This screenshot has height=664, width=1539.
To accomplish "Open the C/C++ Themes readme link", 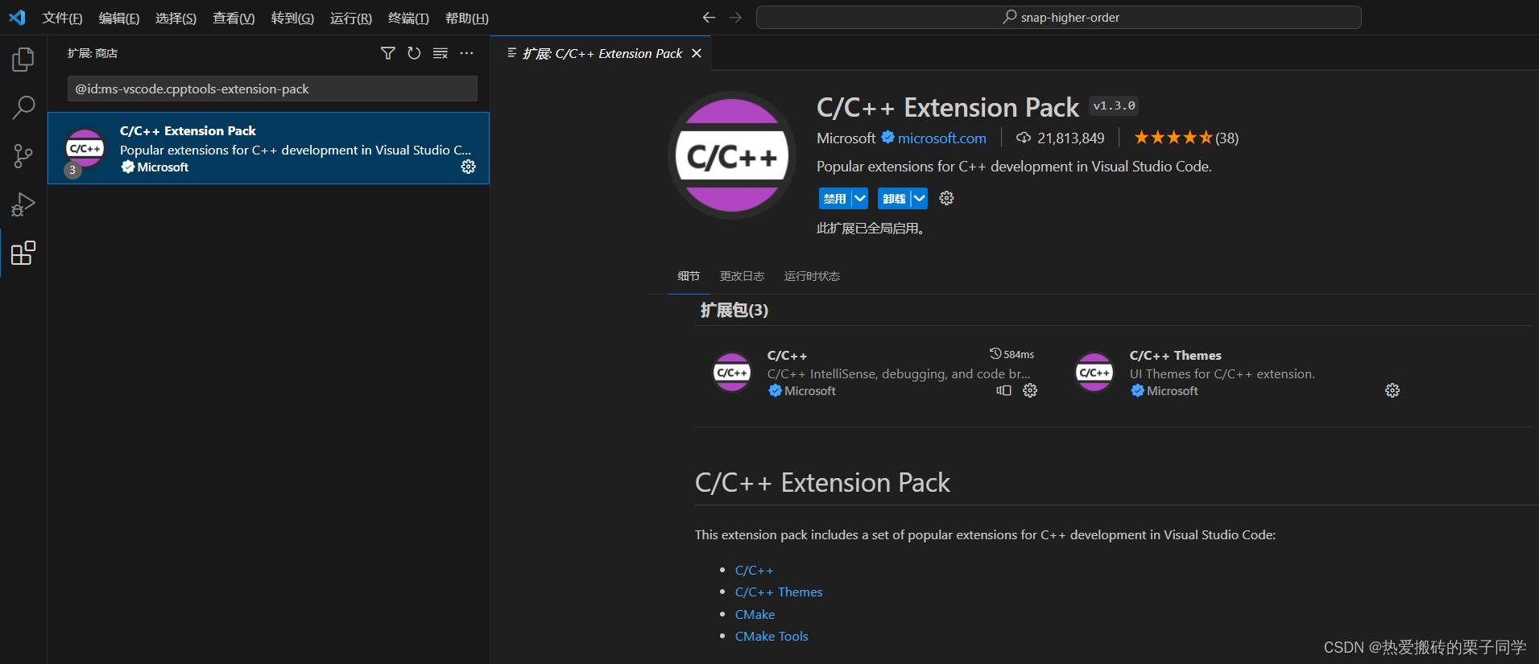I will click(x=779, y=592).
